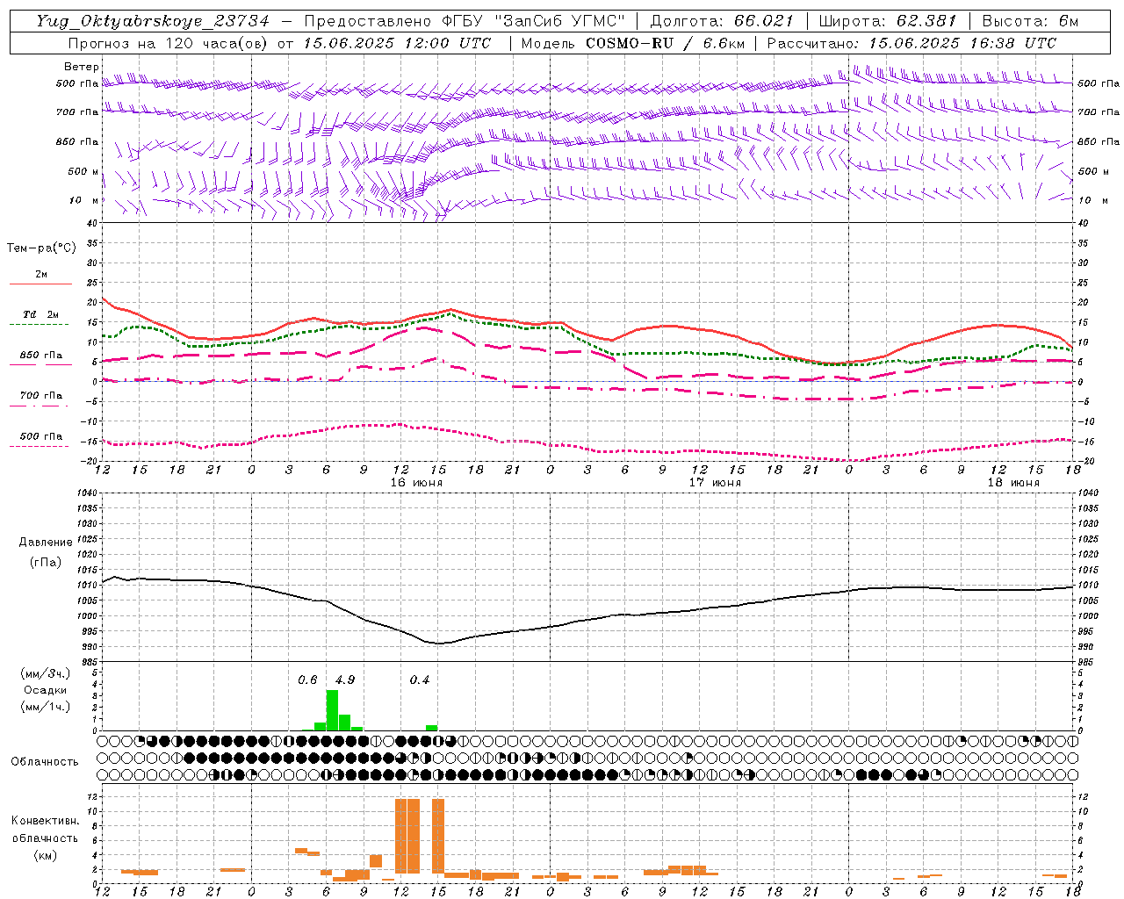Click the Конвективн. panel label
The height and width of the screenshot is (899, 1124).
click(46, 821)
